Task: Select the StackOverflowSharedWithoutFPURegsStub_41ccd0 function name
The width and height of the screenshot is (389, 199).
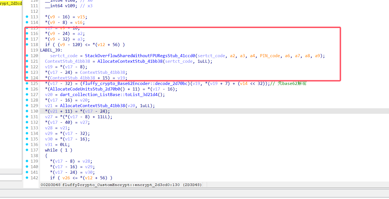Action: 140,56
